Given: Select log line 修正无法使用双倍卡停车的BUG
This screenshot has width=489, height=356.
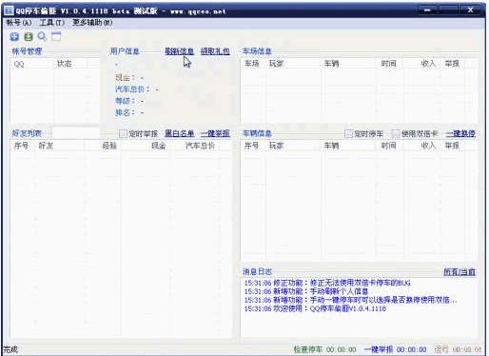Looking at the screenshot, I should pyautogui.click(x=327, y=283).
